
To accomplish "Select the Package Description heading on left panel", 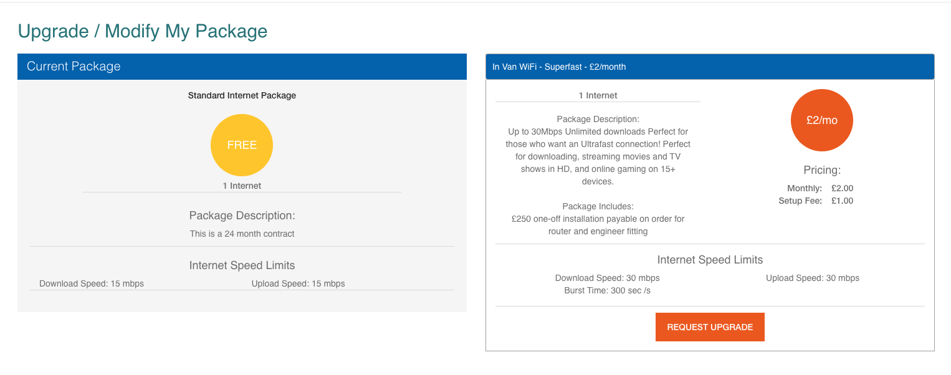I will click(x=241, y=215).
